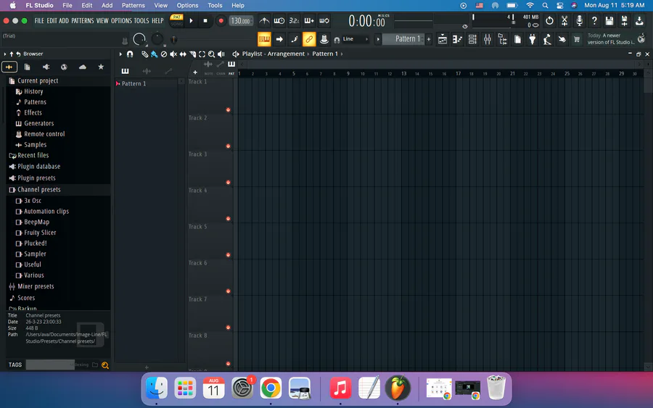Open the PATTERNS menu in FL toolbar
653x408 pixels.
[x=83, y=21]
